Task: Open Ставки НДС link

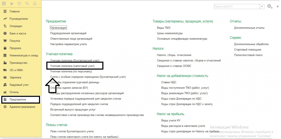Action: pos(168,82)
